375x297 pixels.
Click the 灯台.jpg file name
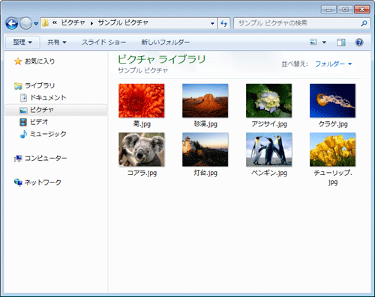click(205, 173)
